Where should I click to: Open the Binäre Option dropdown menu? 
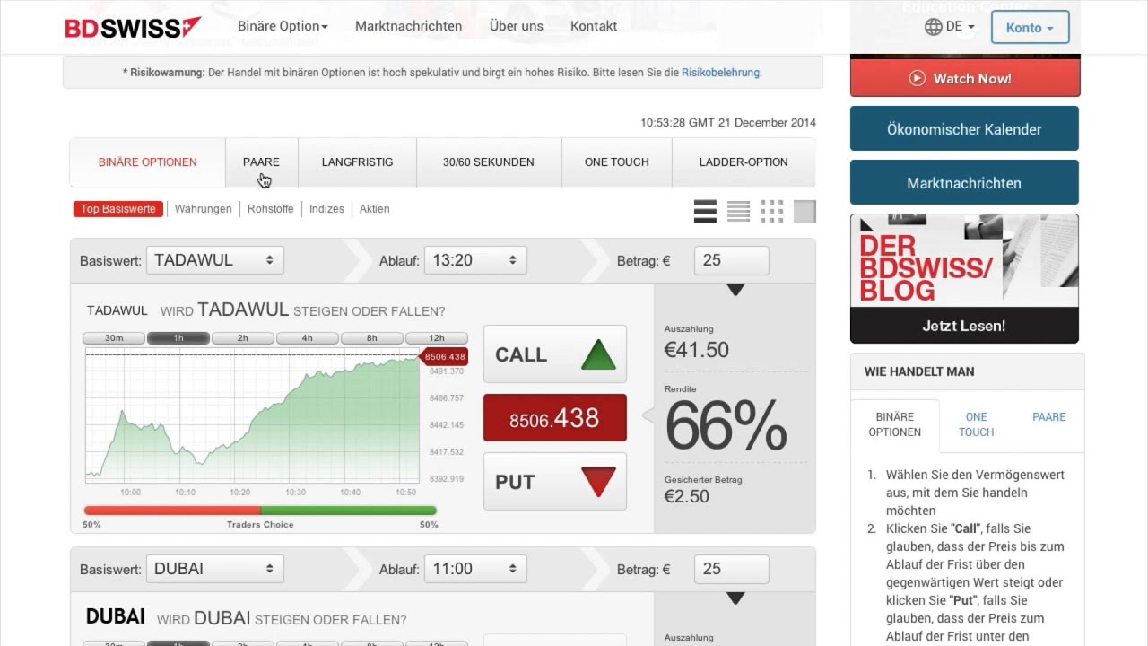coord(283,26)
